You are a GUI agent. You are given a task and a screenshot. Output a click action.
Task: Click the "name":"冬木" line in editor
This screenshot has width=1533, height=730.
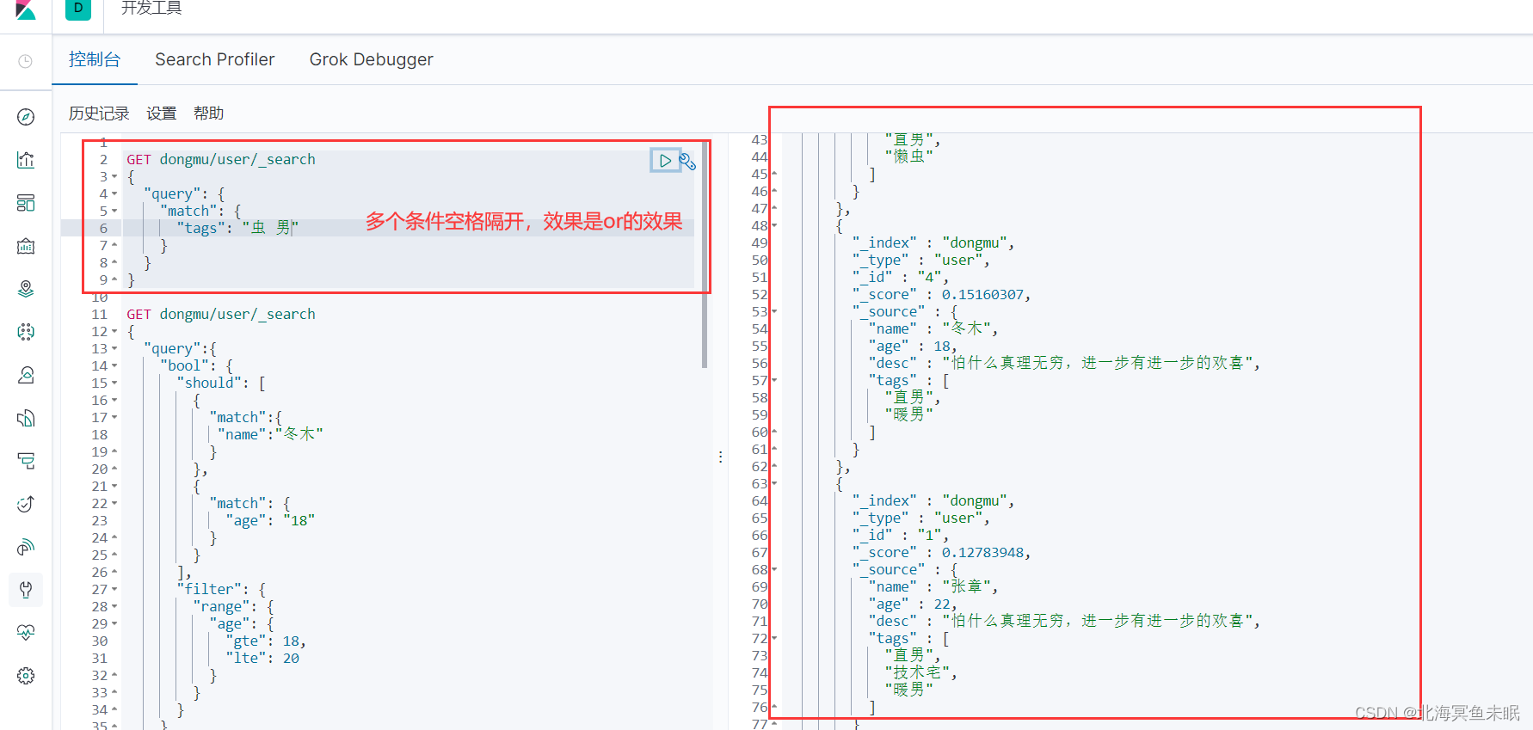tap(270, 434)
